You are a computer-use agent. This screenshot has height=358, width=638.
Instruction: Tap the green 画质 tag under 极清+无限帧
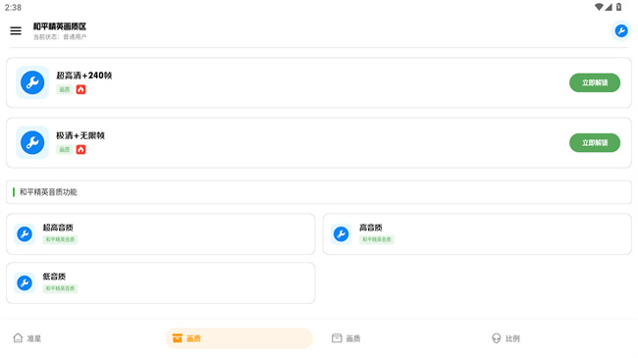coord(64,149)
